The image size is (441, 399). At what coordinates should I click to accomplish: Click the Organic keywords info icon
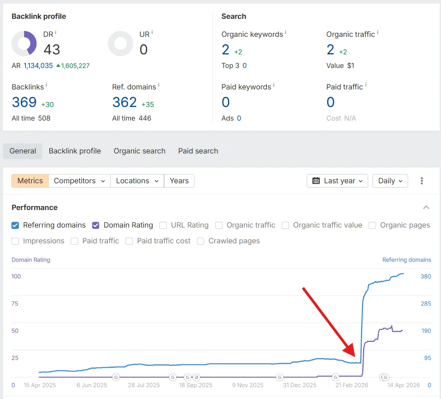point(286,32)
